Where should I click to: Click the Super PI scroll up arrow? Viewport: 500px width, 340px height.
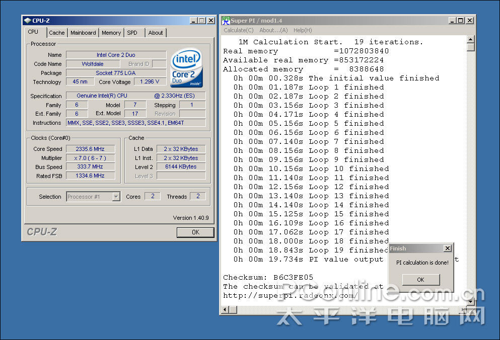pyautogui.click(x=471, y=40)
